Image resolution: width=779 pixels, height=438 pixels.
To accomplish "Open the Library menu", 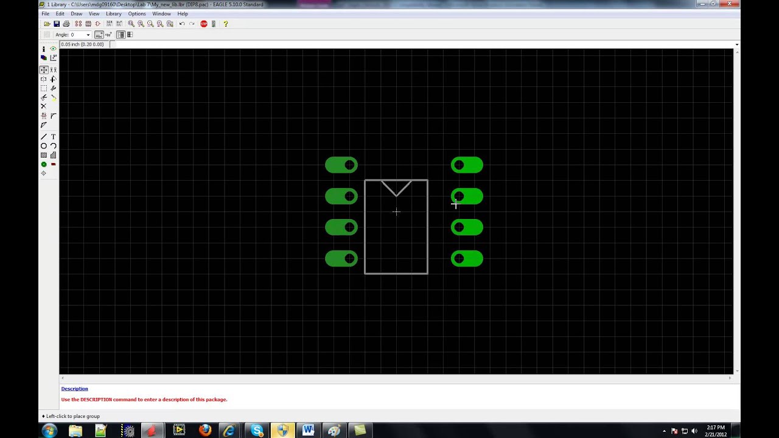I will coord(114,13).
